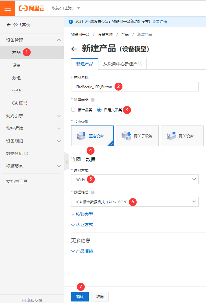Click the 新版反馈 feedback link
The width and height of the screenshot is (206, 303).
click(32, 300)
